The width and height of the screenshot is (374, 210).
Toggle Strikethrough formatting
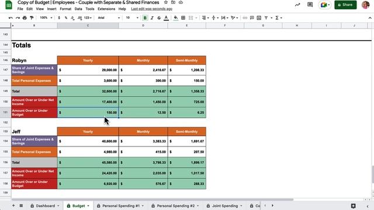[x=159, y=18]
